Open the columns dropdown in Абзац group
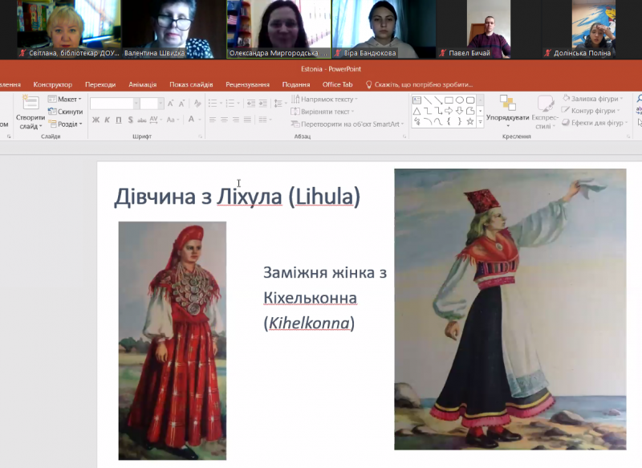 click(x=265, y=120)
